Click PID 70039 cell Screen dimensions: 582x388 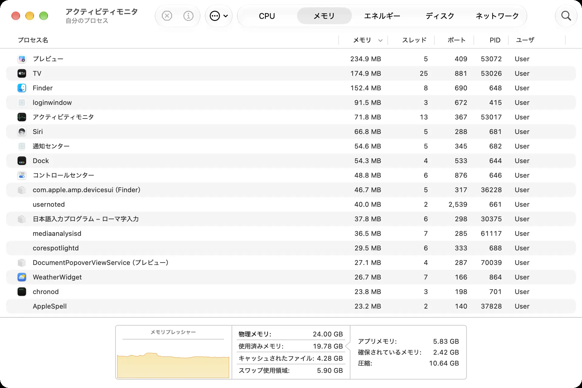pyautogui.click(x=491, y=263)
